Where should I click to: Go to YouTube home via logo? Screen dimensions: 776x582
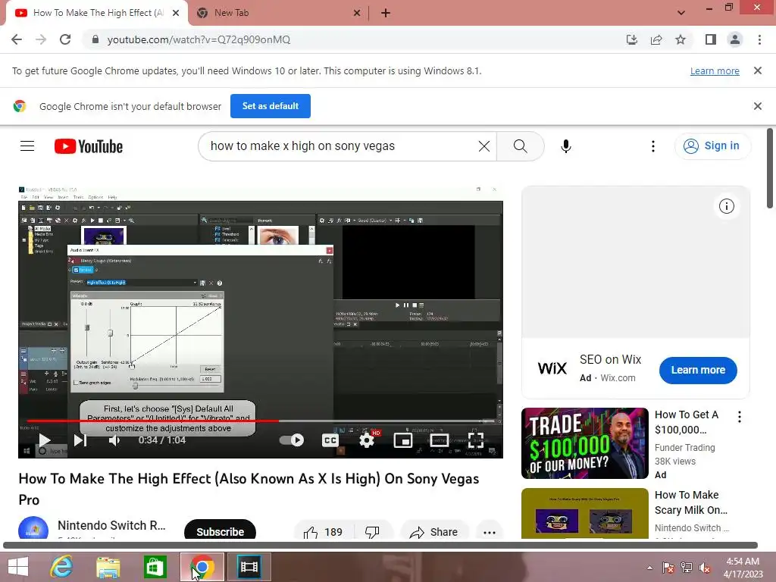[x=89, y=146]
